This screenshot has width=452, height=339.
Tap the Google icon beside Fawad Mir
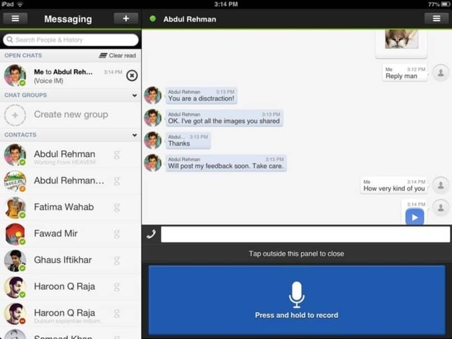pyautogui.click(x=117, y=233)
